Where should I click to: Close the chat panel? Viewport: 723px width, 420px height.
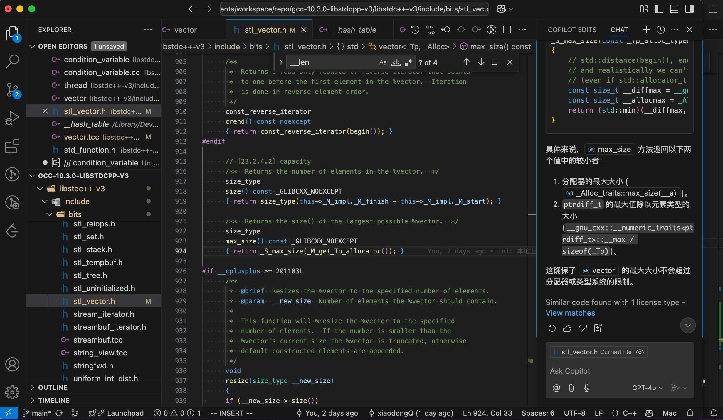coord(690,30)
